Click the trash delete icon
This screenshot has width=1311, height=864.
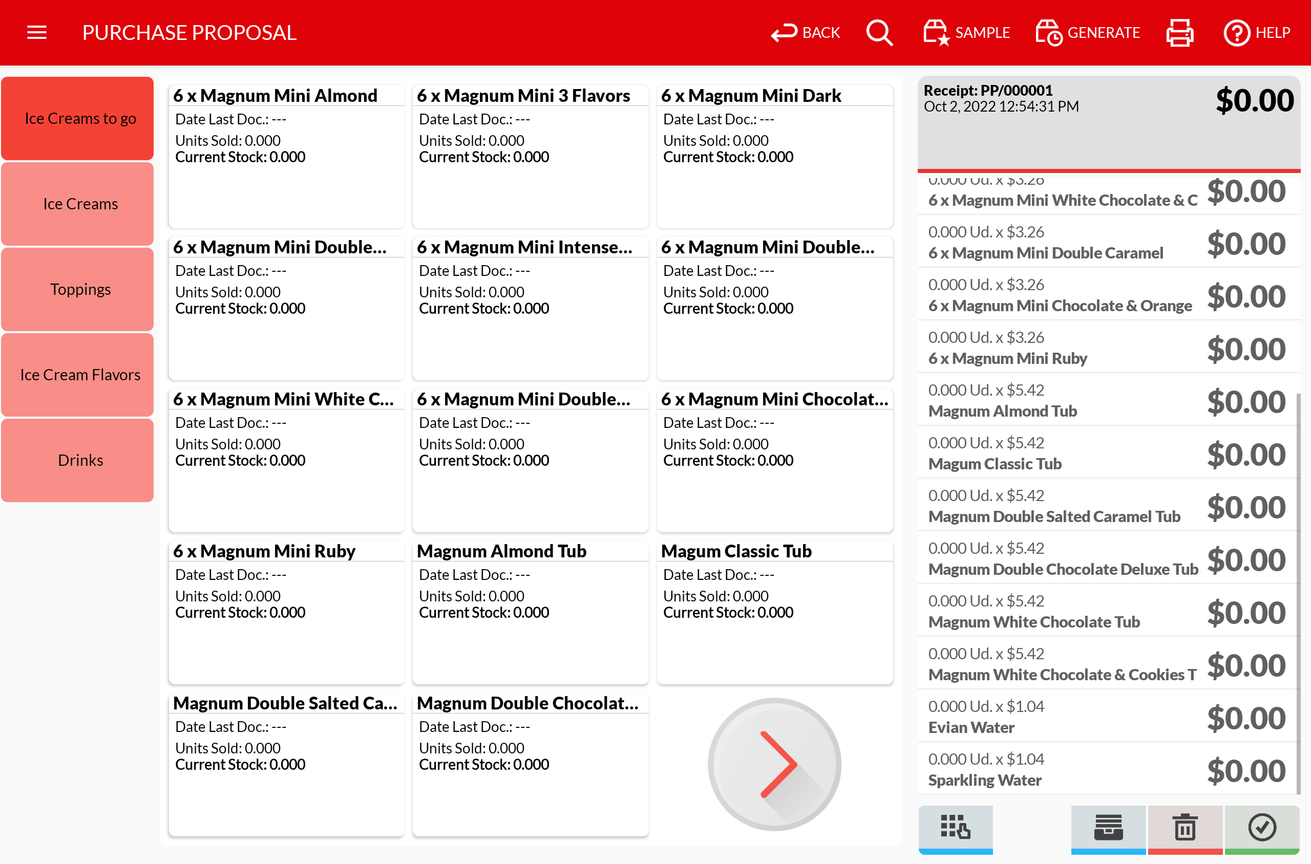(x=1185, y=828)
